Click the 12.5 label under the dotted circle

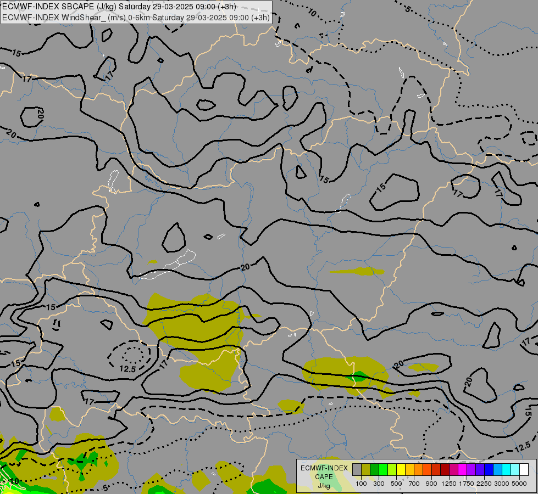point(127,369)
